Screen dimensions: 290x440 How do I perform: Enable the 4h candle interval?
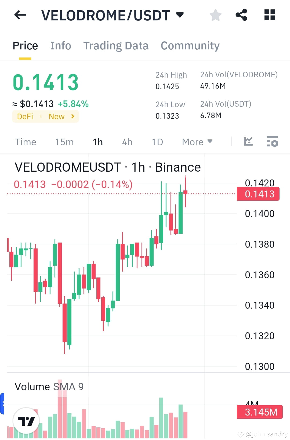tap(127, 142)
